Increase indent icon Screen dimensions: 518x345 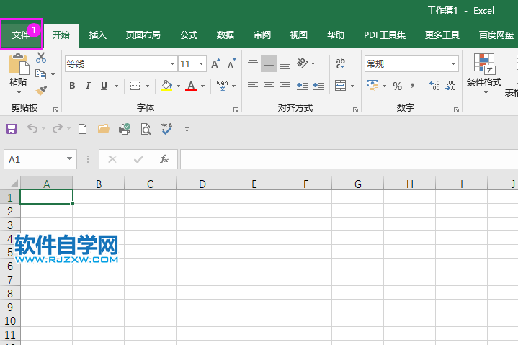318,86
